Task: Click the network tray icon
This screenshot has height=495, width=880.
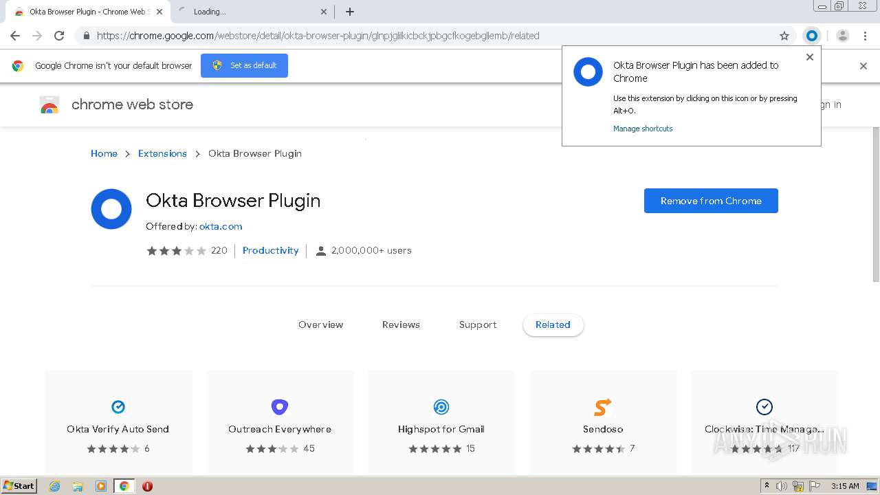Action: click(x=798, y=486)
